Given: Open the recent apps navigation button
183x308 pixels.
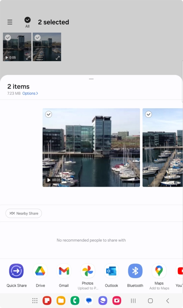Looking at the screenshot, I should (x=133, y=300).
